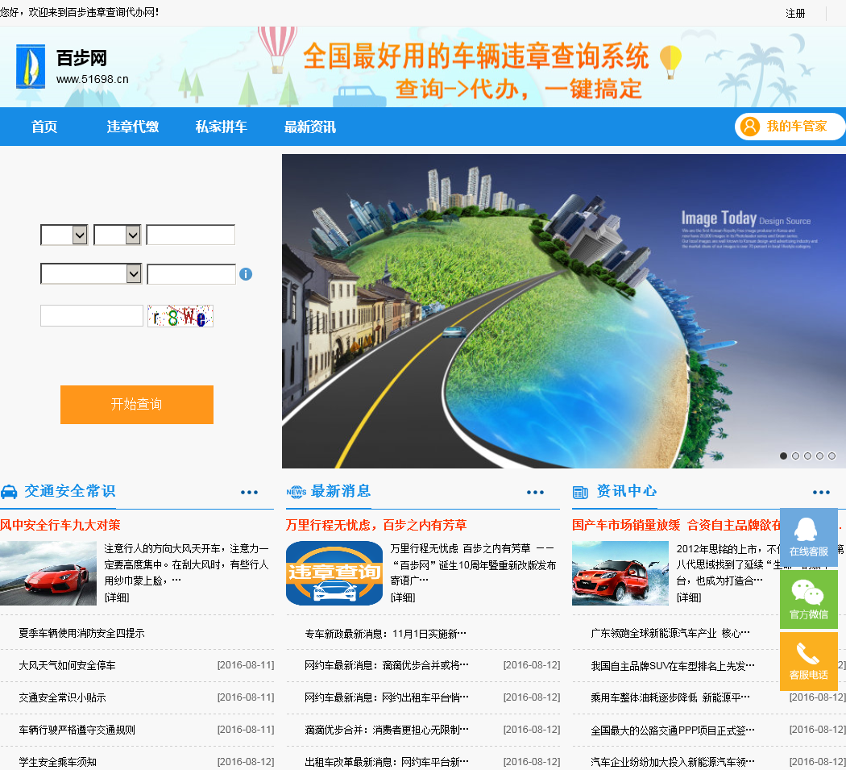
Task: Click the 交通安全常识 section heading
Action: click(x=69, y=491)
